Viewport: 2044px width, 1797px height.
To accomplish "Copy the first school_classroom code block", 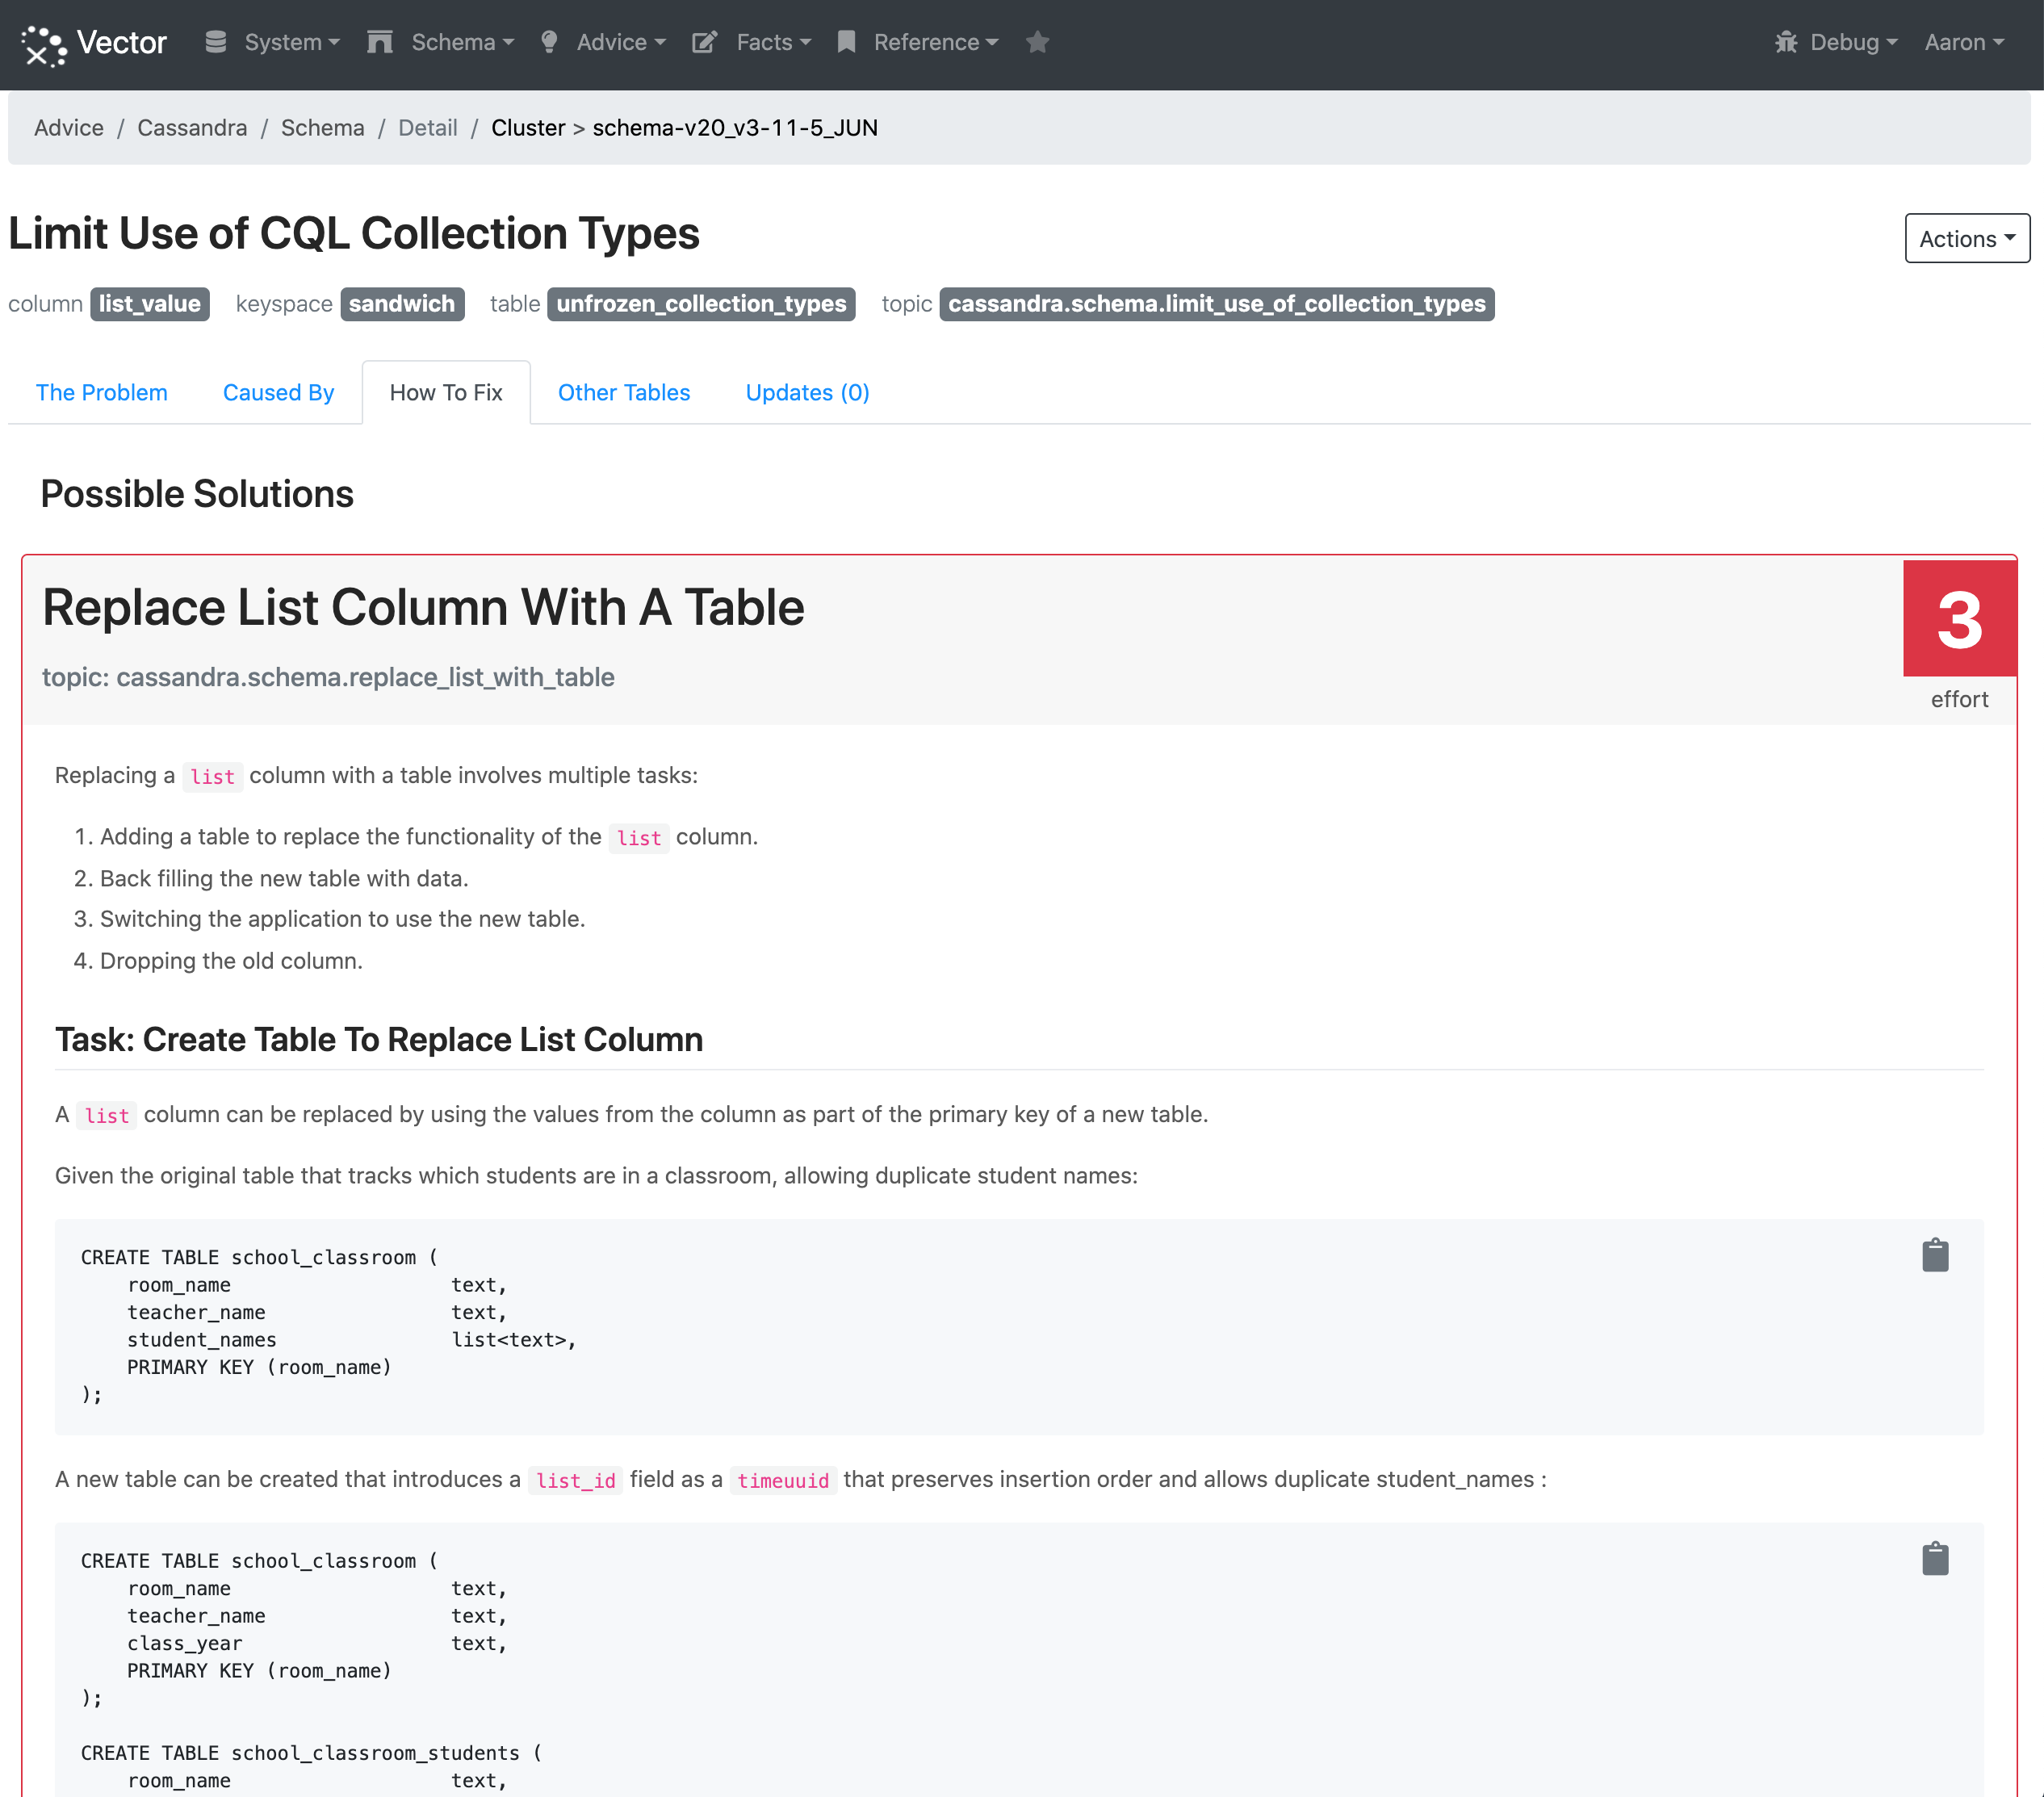I will tap(1934, 1255).
